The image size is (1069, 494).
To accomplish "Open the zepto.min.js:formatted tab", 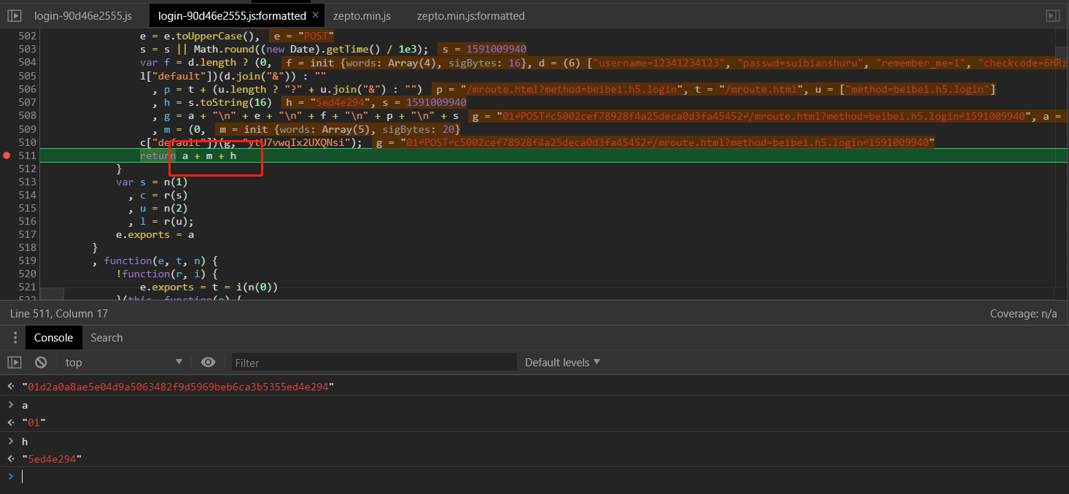I will (470, 15).
